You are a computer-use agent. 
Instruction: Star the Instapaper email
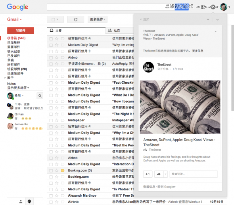57,120
